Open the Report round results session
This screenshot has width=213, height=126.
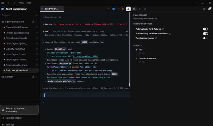pos(20,38)
